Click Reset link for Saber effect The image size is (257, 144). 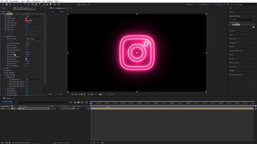click(x=27, y=14)
